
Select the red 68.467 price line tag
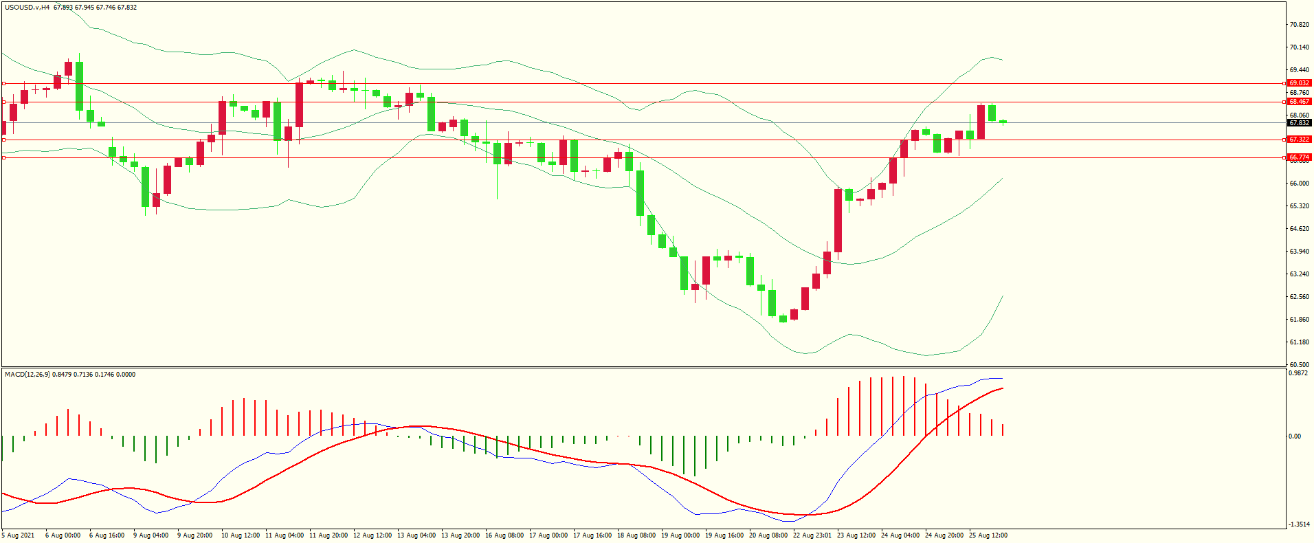[1299, 102]
